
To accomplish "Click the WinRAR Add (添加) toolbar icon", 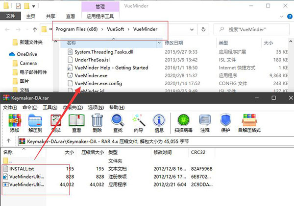I will click(x=15, y=120).
